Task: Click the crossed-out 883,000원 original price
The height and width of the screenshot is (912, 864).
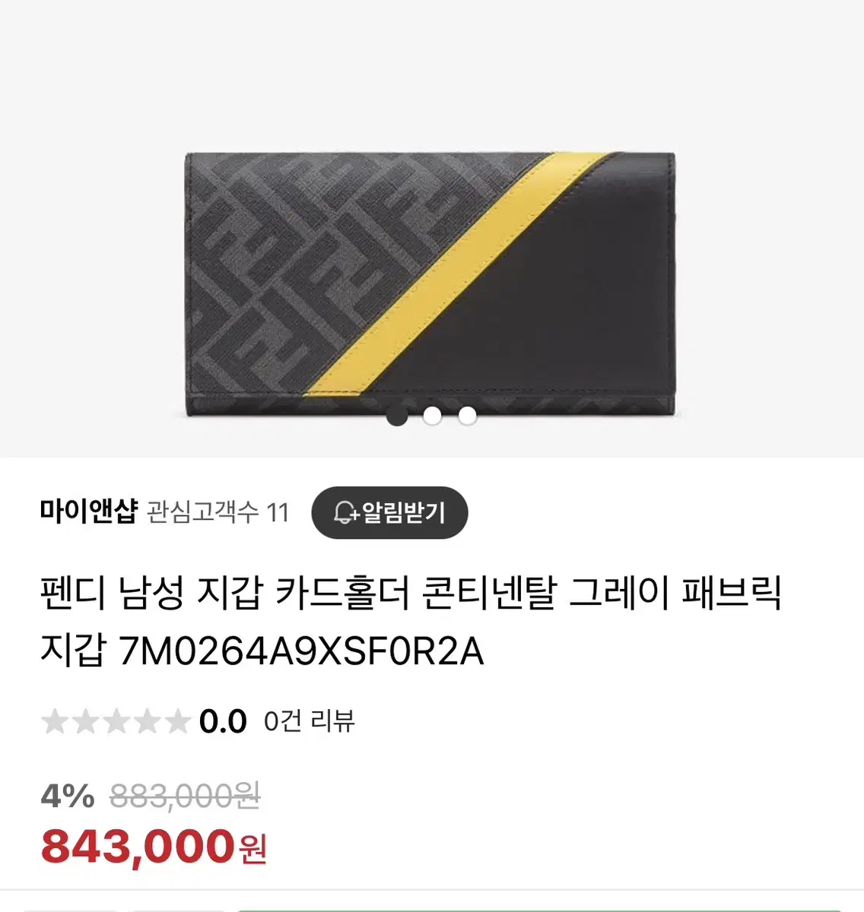Action: [x=185, y=796]
